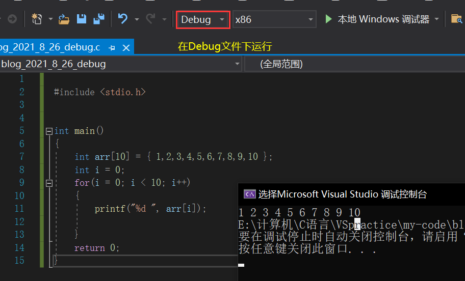
Task: Switch to the blog_2021_8_26_debug.c tab
Action: 50,47
